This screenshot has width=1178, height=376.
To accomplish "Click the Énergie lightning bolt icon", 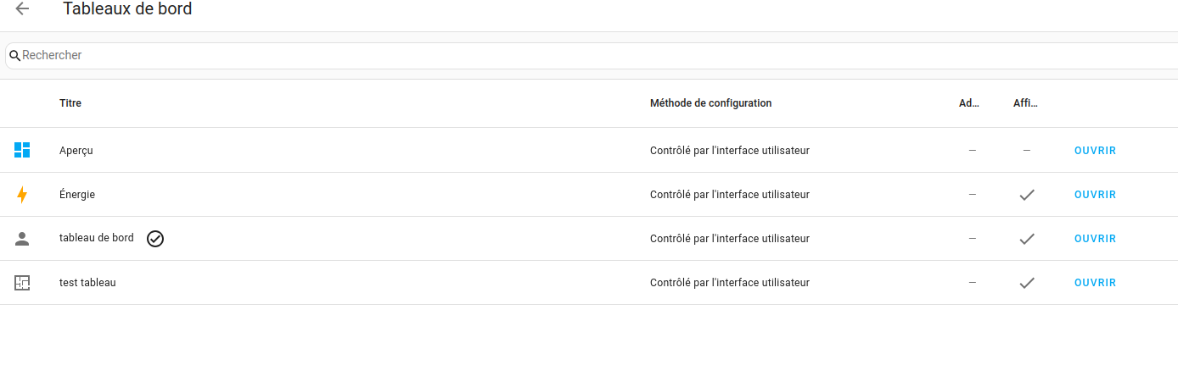I will click(x=22, y=195).
